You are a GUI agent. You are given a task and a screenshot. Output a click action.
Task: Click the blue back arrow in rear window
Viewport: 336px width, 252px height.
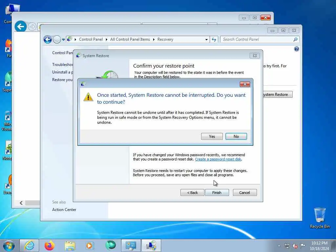click(21, 27)
